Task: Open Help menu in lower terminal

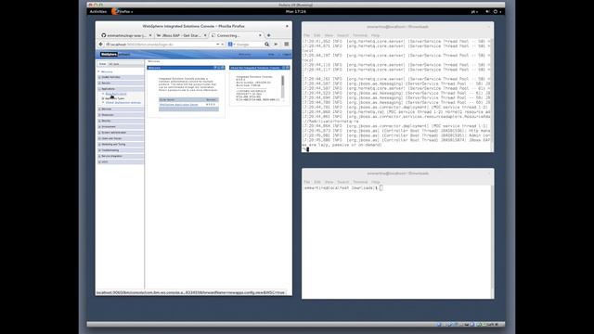Action: coord(375,182)
